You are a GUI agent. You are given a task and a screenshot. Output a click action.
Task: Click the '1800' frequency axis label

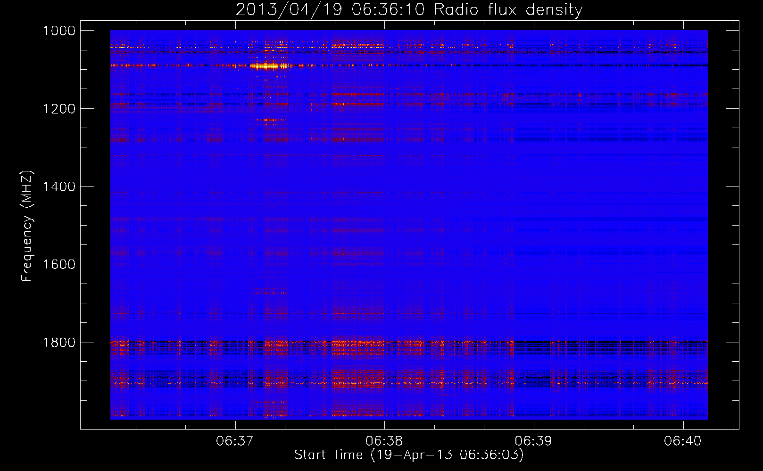(x=59, y=342)
